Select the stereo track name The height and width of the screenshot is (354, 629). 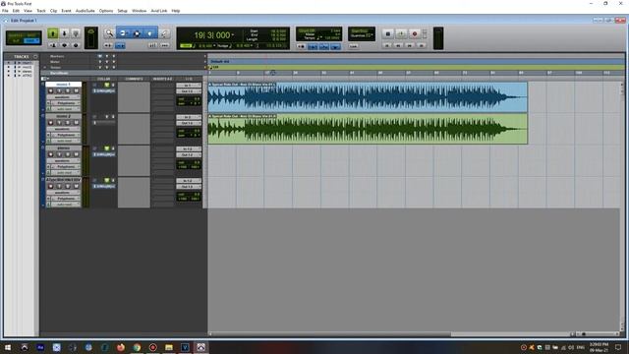click(x=63, y=147)
